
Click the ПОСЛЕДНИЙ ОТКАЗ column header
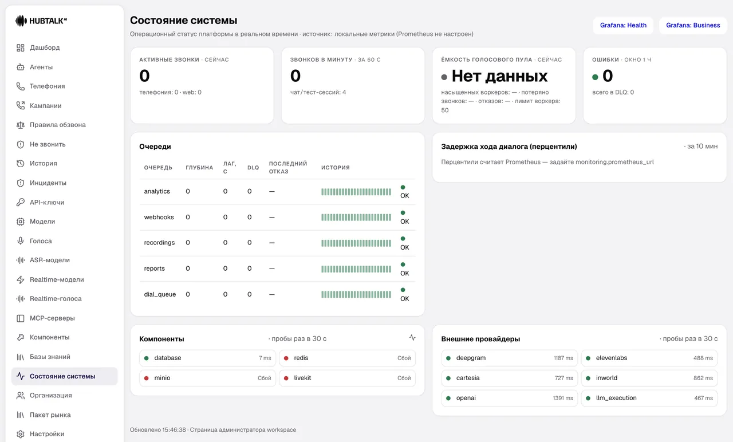tap(288, 168)
